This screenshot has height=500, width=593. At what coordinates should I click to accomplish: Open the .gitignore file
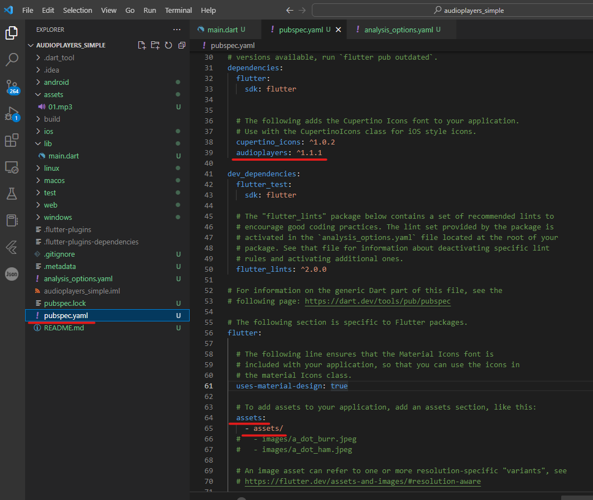[x=108, y=254]
